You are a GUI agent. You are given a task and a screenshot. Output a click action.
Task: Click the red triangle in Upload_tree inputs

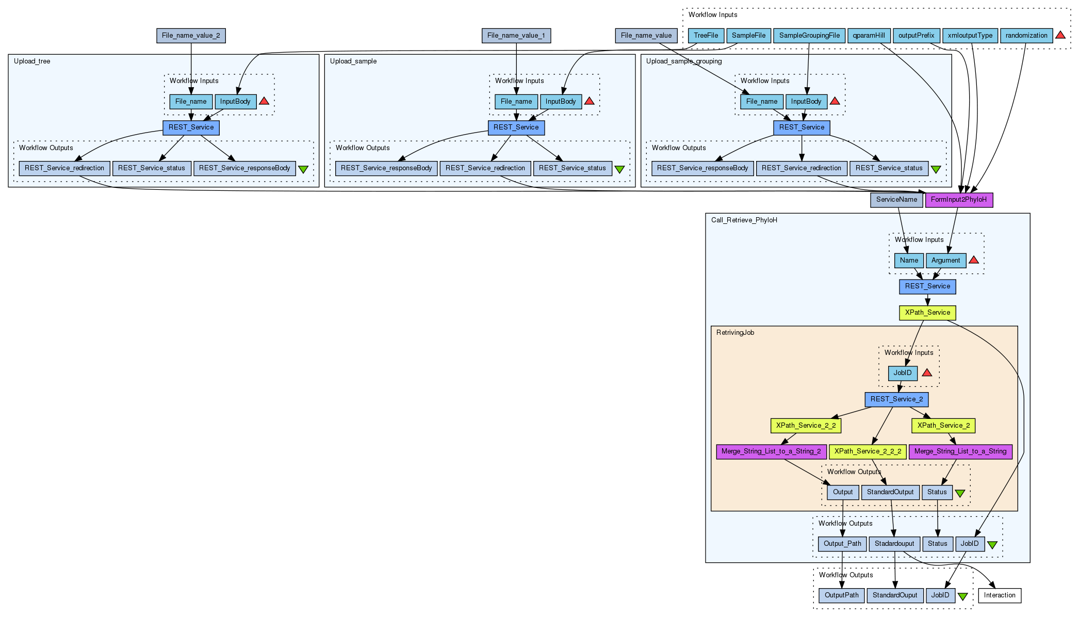tap(264, 101)
